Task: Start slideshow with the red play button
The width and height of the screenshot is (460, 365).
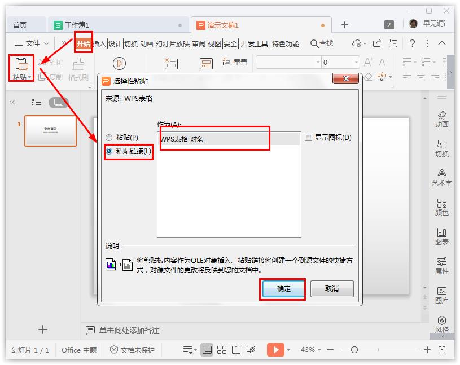Action: click(276, 350)
